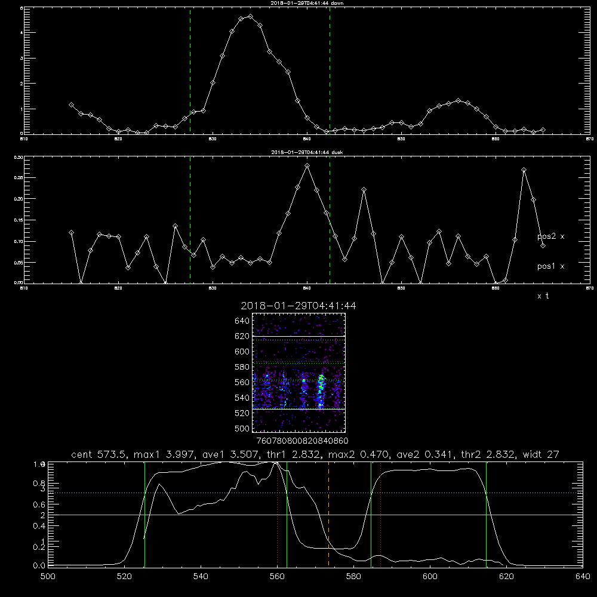597x597 pixels.
Task: Click spectrogram y-axis label '520'
Action: 242,413
